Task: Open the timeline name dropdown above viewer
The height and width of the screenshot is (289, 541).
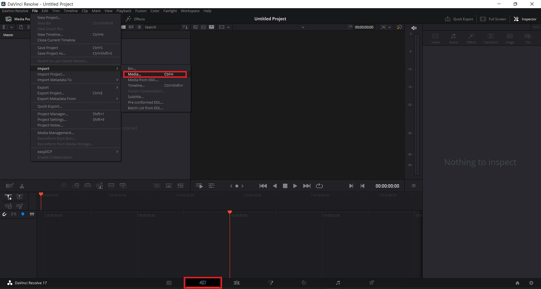Action: coord(303,27)
